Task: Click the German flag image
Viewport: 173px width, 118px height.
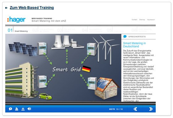Action: point(86,69)
